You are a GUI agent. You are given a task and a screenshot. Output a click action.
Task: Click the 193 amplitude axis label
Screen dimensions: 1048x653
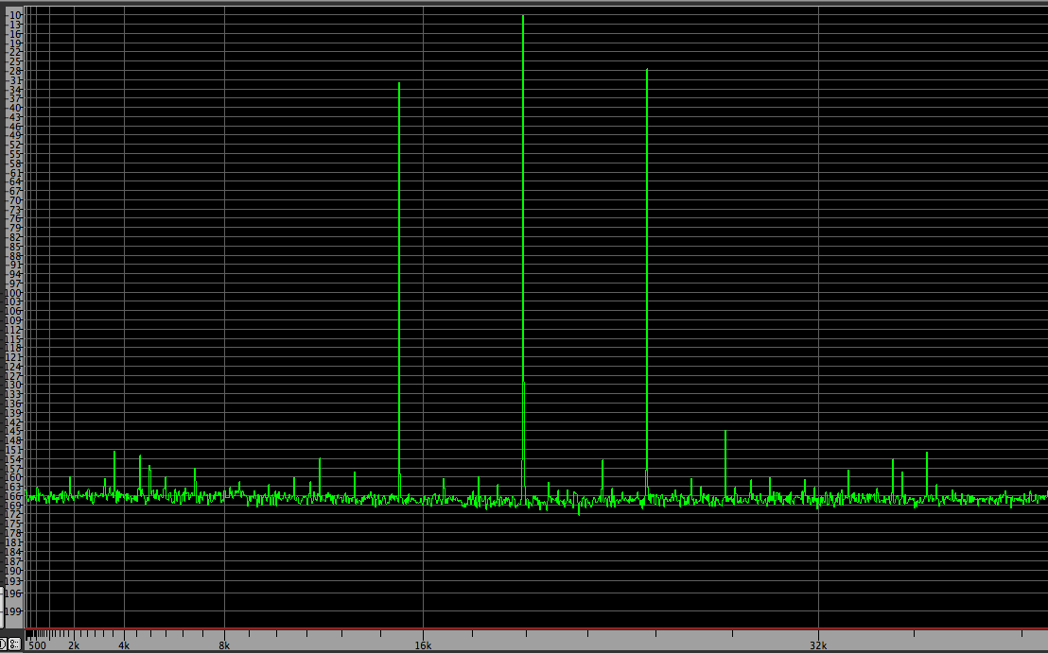pos(14,581)
